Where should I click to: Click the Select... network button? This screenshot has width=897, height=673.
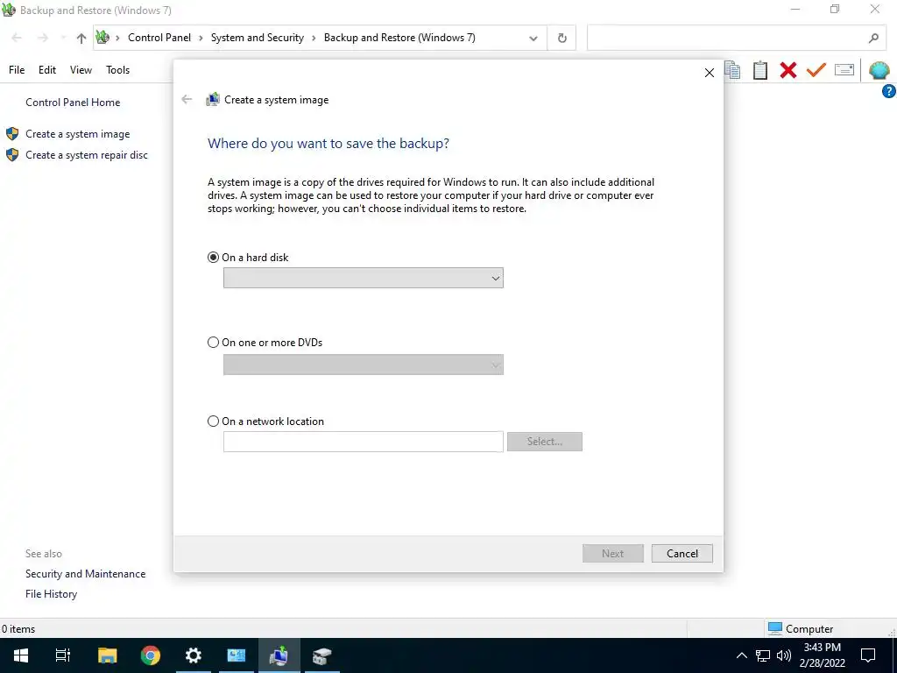coord(545,442)
